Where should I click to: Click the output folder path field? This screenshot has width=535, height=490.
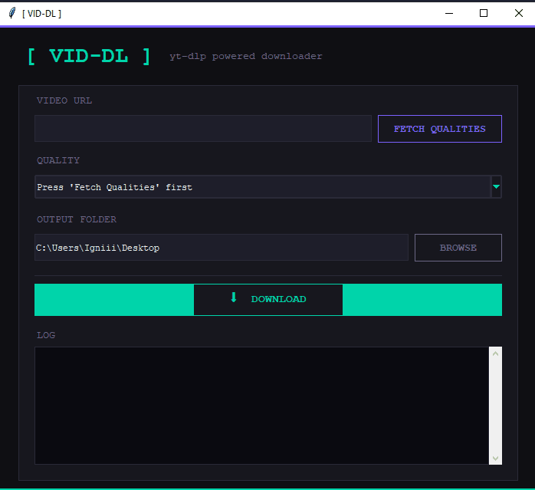[x=221, y=248]
